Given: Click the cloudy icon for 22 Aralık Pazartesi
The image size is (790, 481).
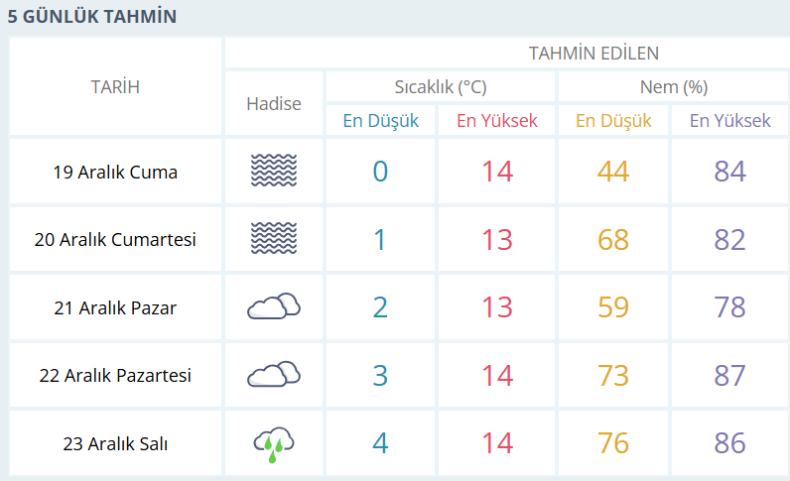Looking at the screenshot, I should pyautogui.click(x=274, y=374).
